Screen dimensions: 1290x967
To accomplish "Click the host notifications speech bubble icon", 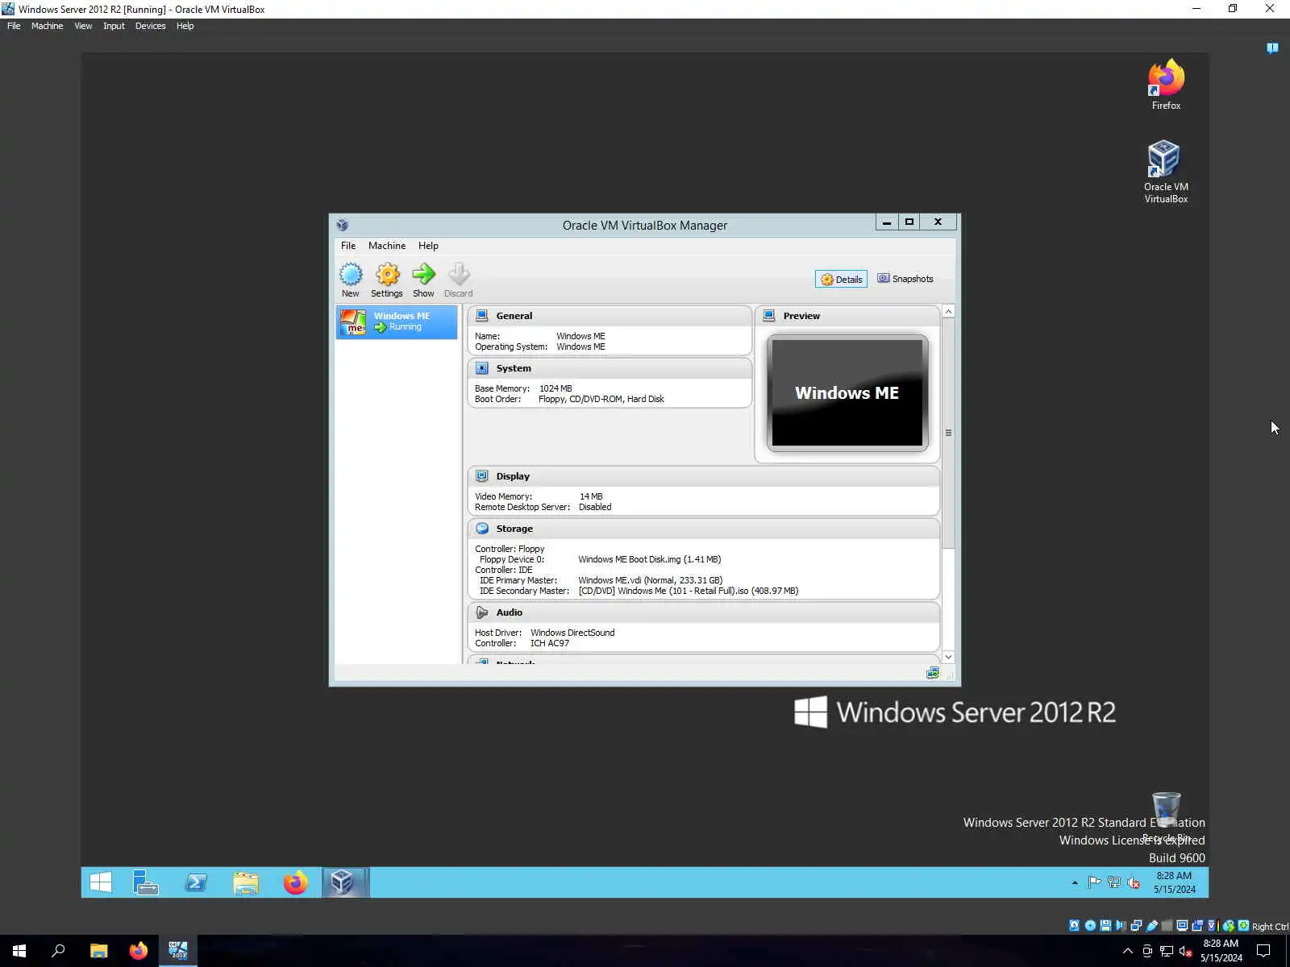I will click(x=1263, y=951).
